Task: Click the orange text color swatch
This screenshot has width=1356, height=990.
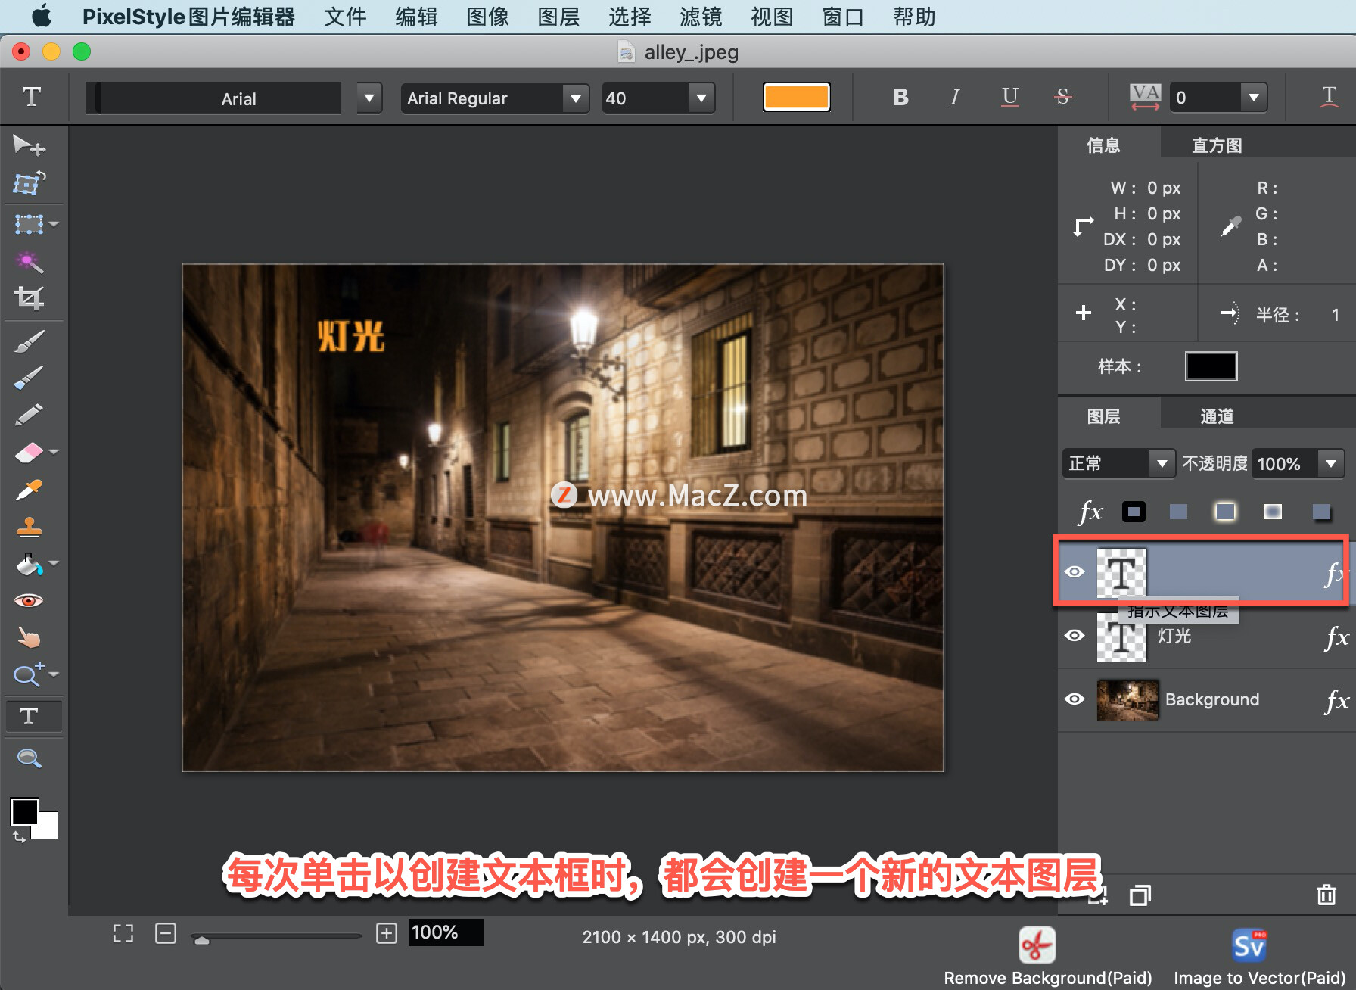Action: tap(796, 97)
